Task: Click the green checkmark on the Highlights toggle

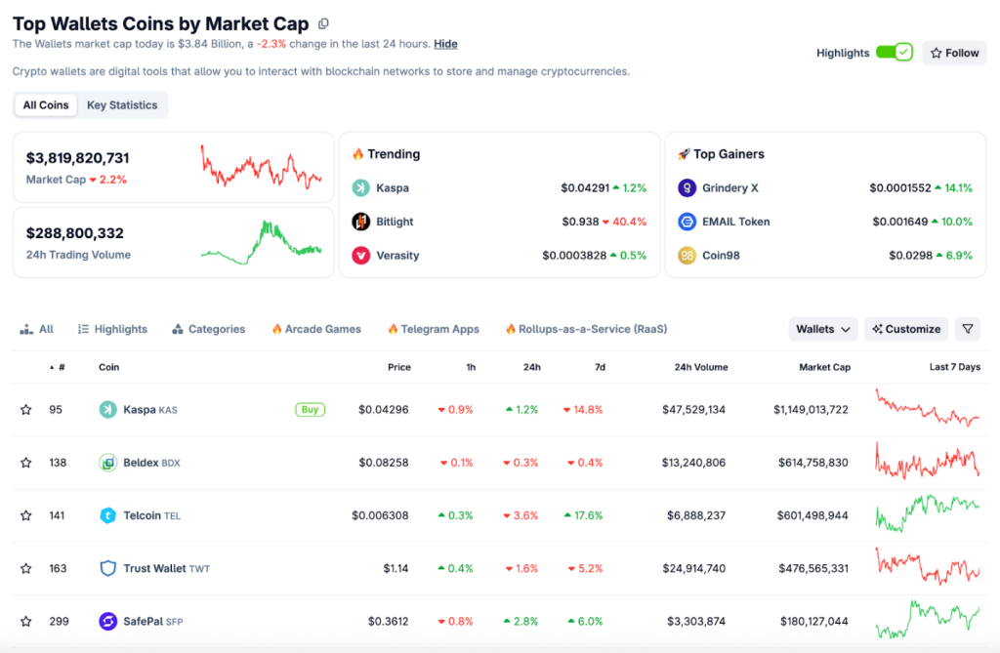Action: (x=903, y=53)
